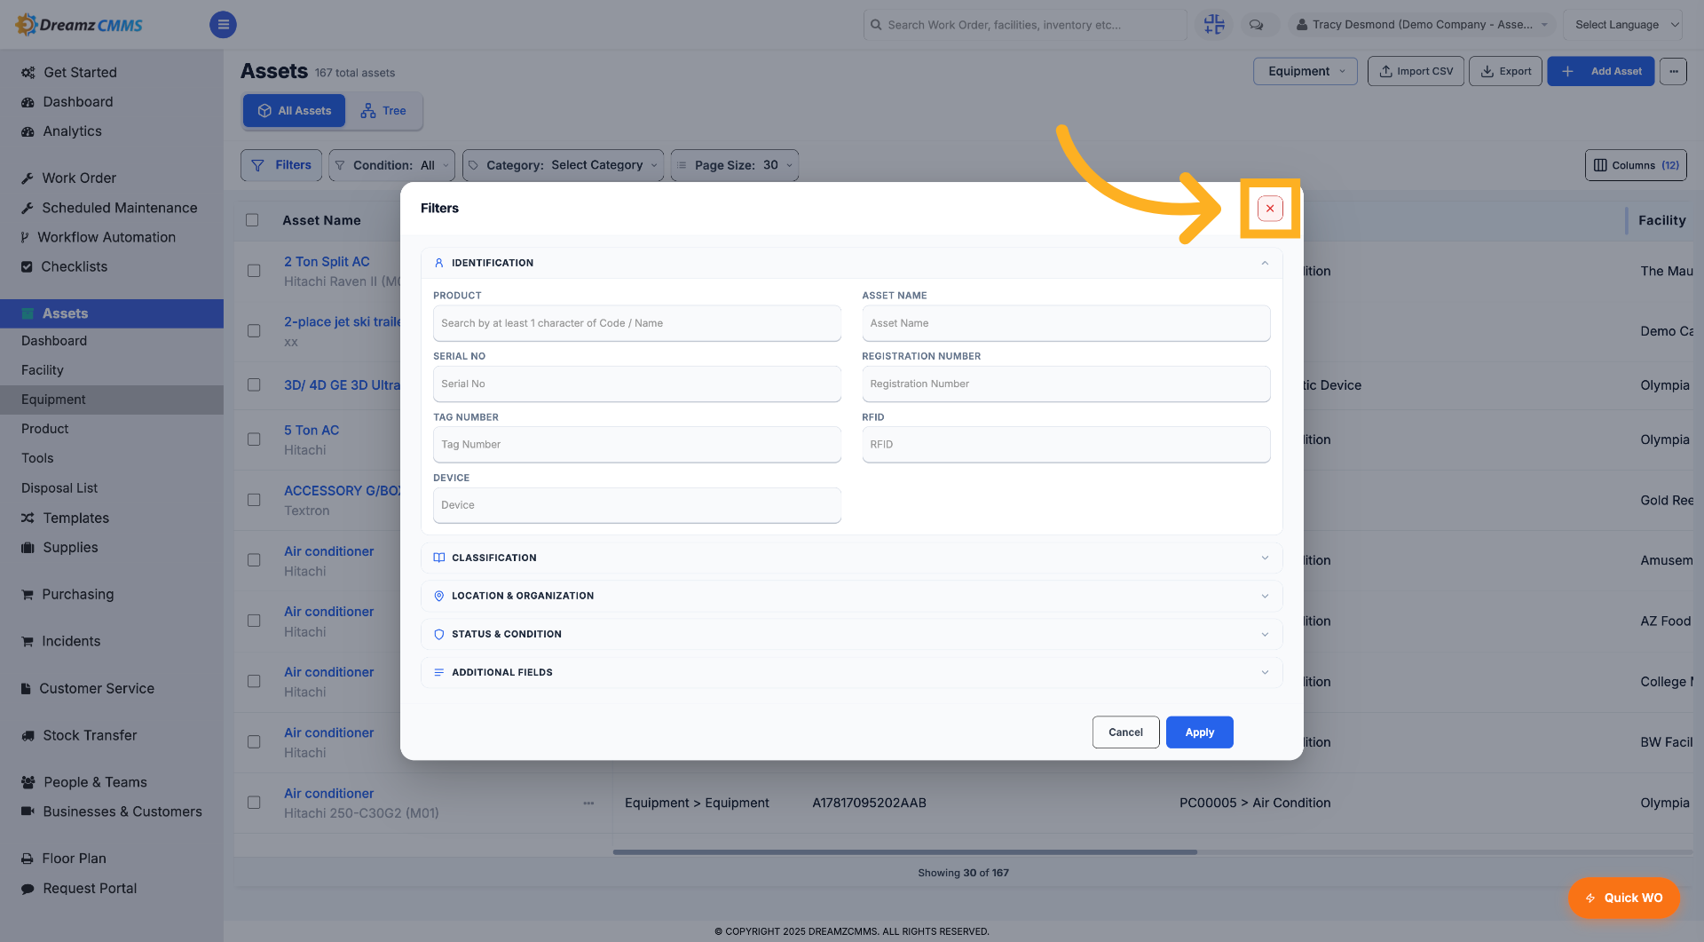The height and width of the screenshot is (942, 1704).
Task: Click the Analytics sidebar icon
Action: click(x=28, y=131)
